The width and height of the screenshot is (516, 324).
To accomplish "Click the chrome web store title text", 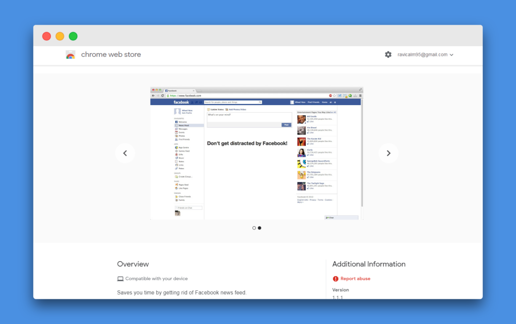I will [x=111, y=54].
